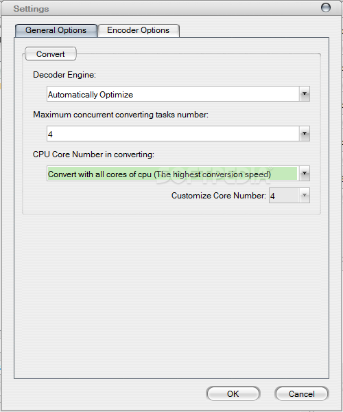The width and height of the screenshot is (343, 412).
Task: Switch to the General Options tab
Action: 56,30
